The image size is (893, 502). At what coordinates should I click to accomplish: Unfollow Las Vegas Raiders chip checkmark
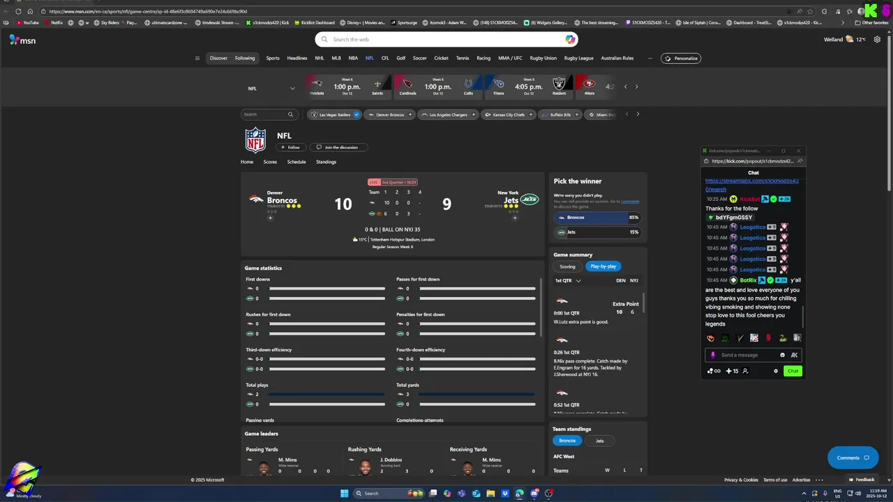357,114
